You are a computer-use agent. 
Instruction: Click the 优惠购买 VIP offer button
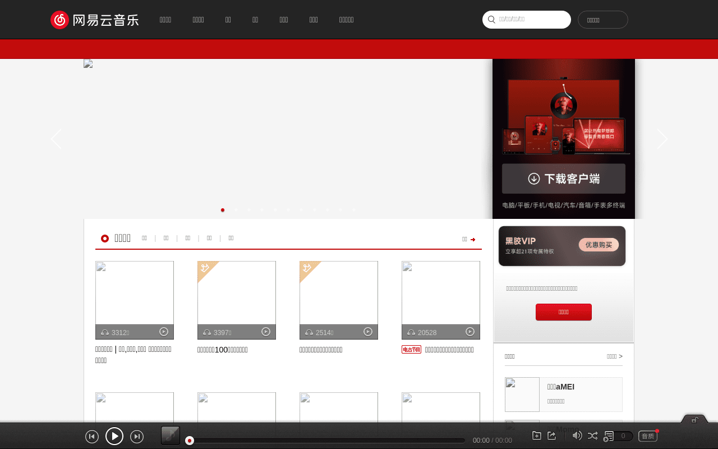[599, 245]
